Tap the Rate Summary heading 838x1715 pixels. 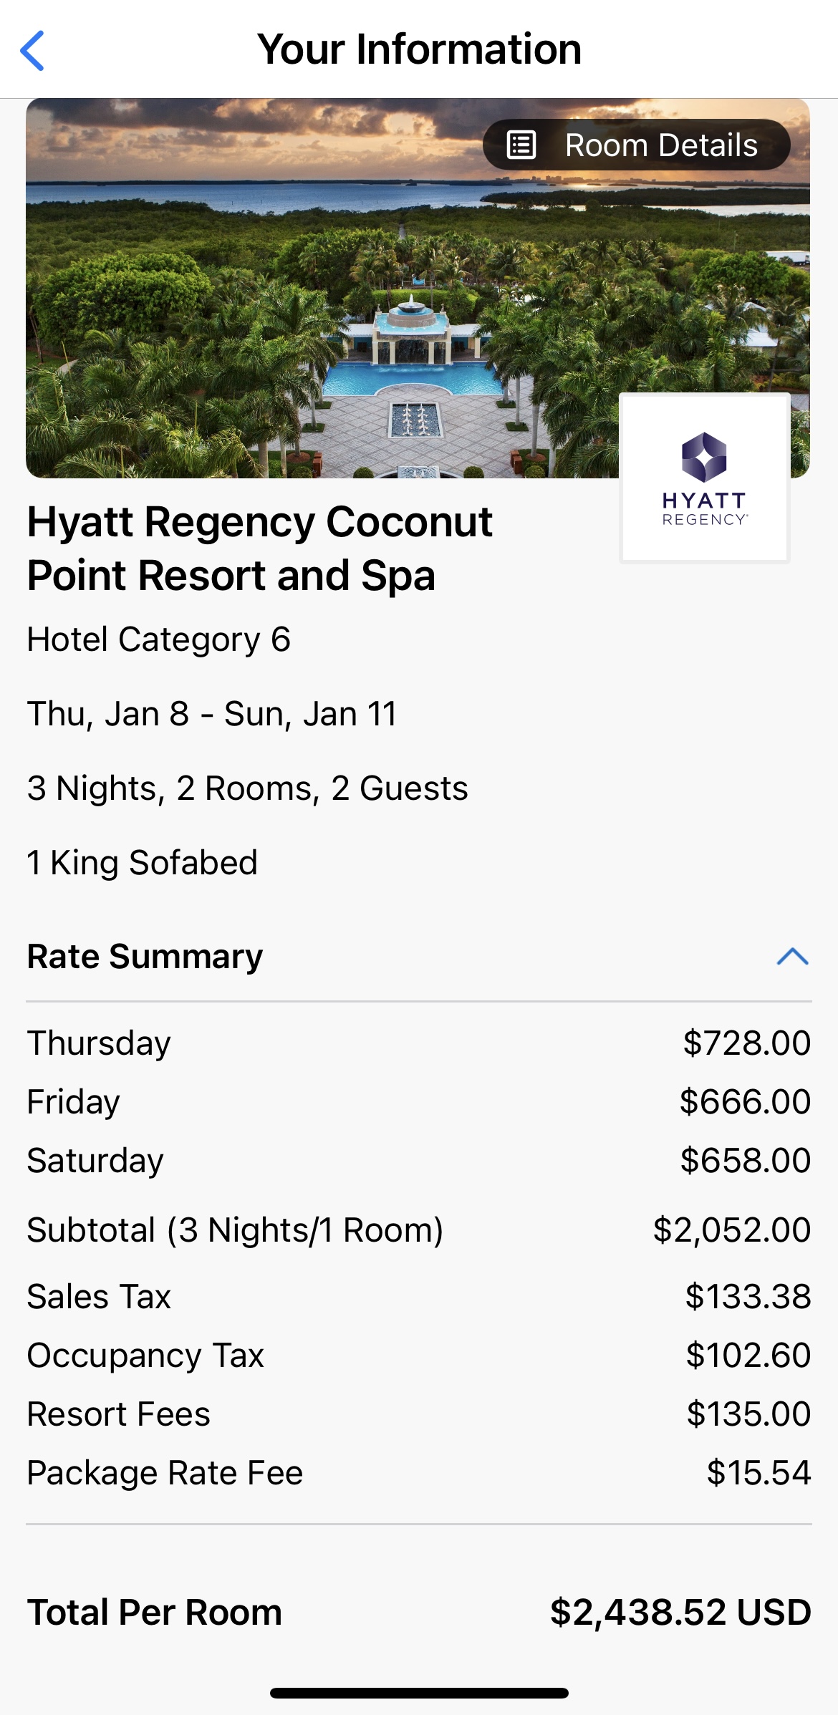coord(145,957)
